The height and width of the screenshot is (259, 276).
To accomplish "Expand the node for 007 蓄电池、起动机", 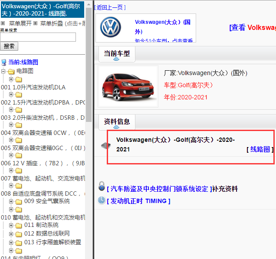I will (x=11, y=170).
